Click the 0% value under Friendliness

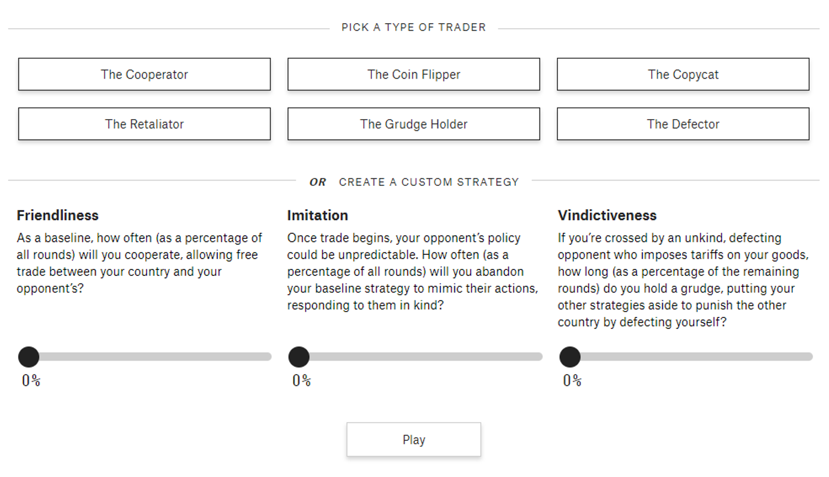pos(31,381)
